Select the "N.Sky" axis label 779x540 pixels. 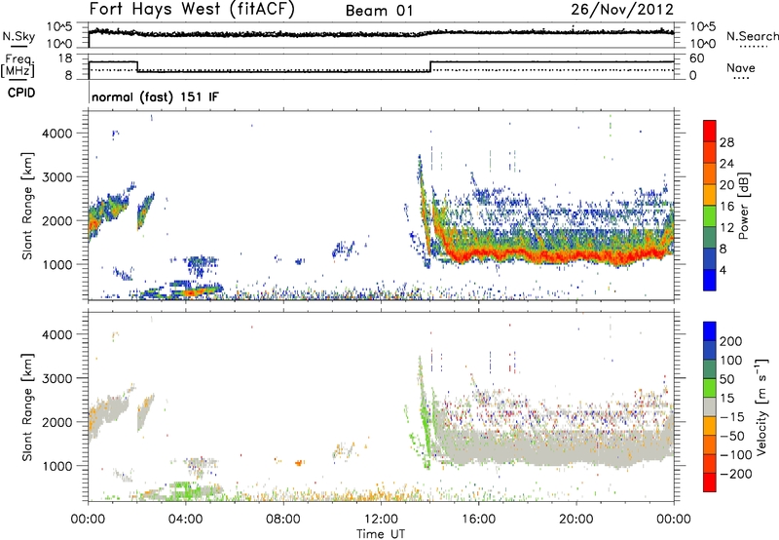coord(19,36)
